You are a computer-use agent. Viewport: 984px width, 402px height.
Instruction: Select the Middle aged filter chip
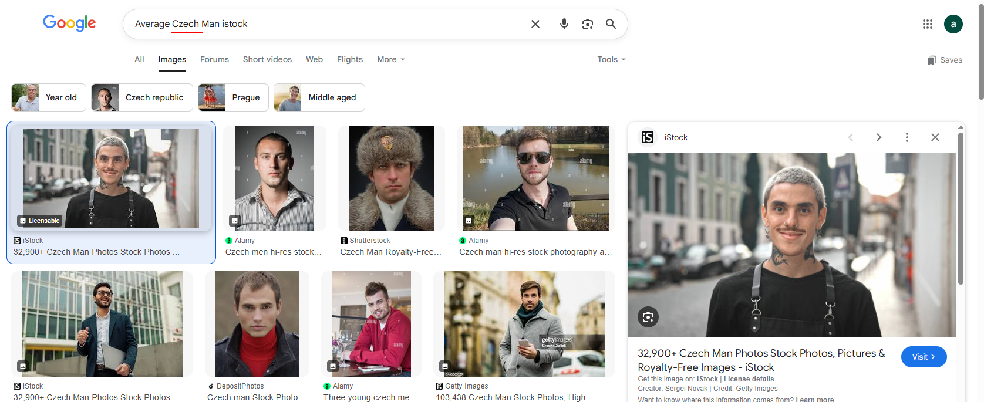tap(319, 97)
